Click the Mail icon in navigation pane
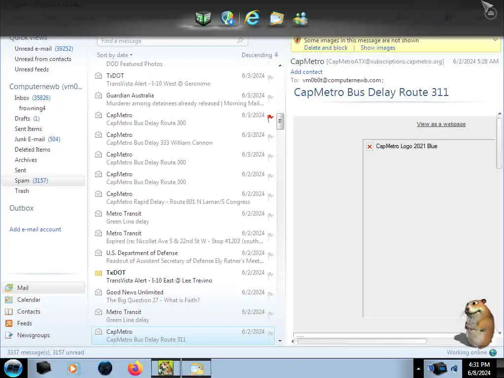504x378 pixels. (x=9, y=287)
